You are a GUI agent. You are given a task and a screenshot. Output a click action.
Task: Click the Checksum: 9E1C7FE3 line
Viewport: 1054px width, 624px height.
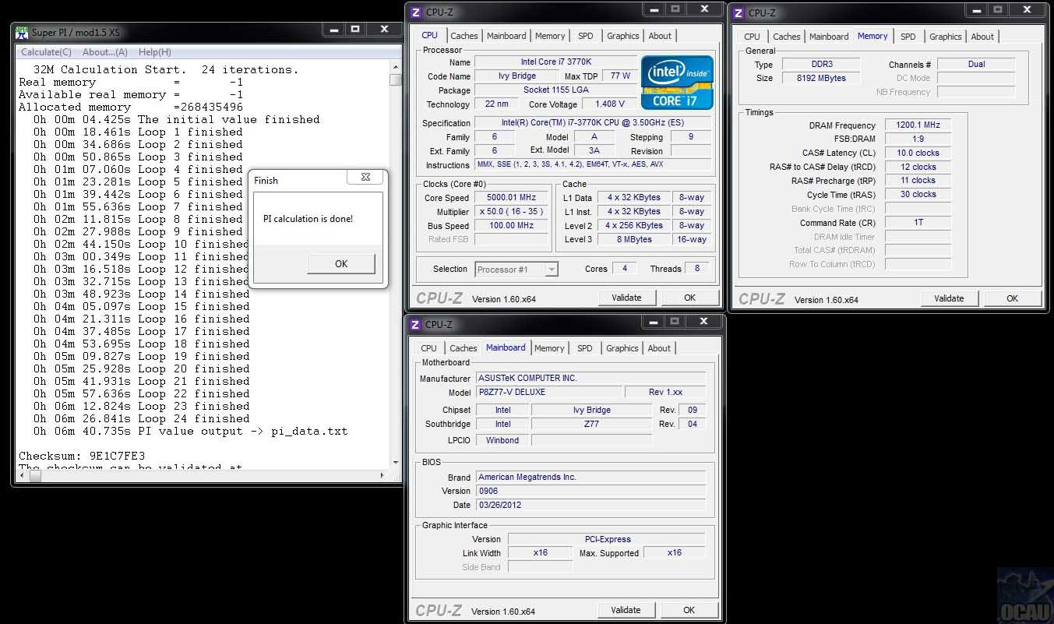[82, 456]
